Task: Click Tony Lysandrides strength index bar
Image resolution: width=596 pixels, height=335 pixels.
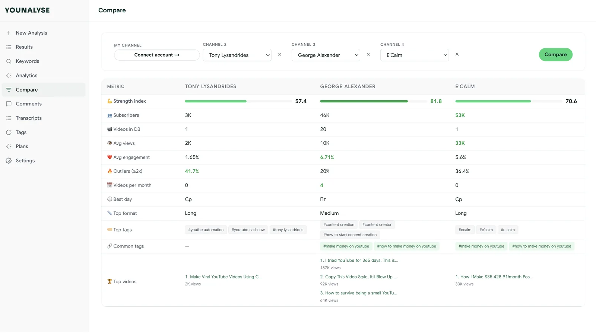Action: pyautogui.click(x=238, y=101)
